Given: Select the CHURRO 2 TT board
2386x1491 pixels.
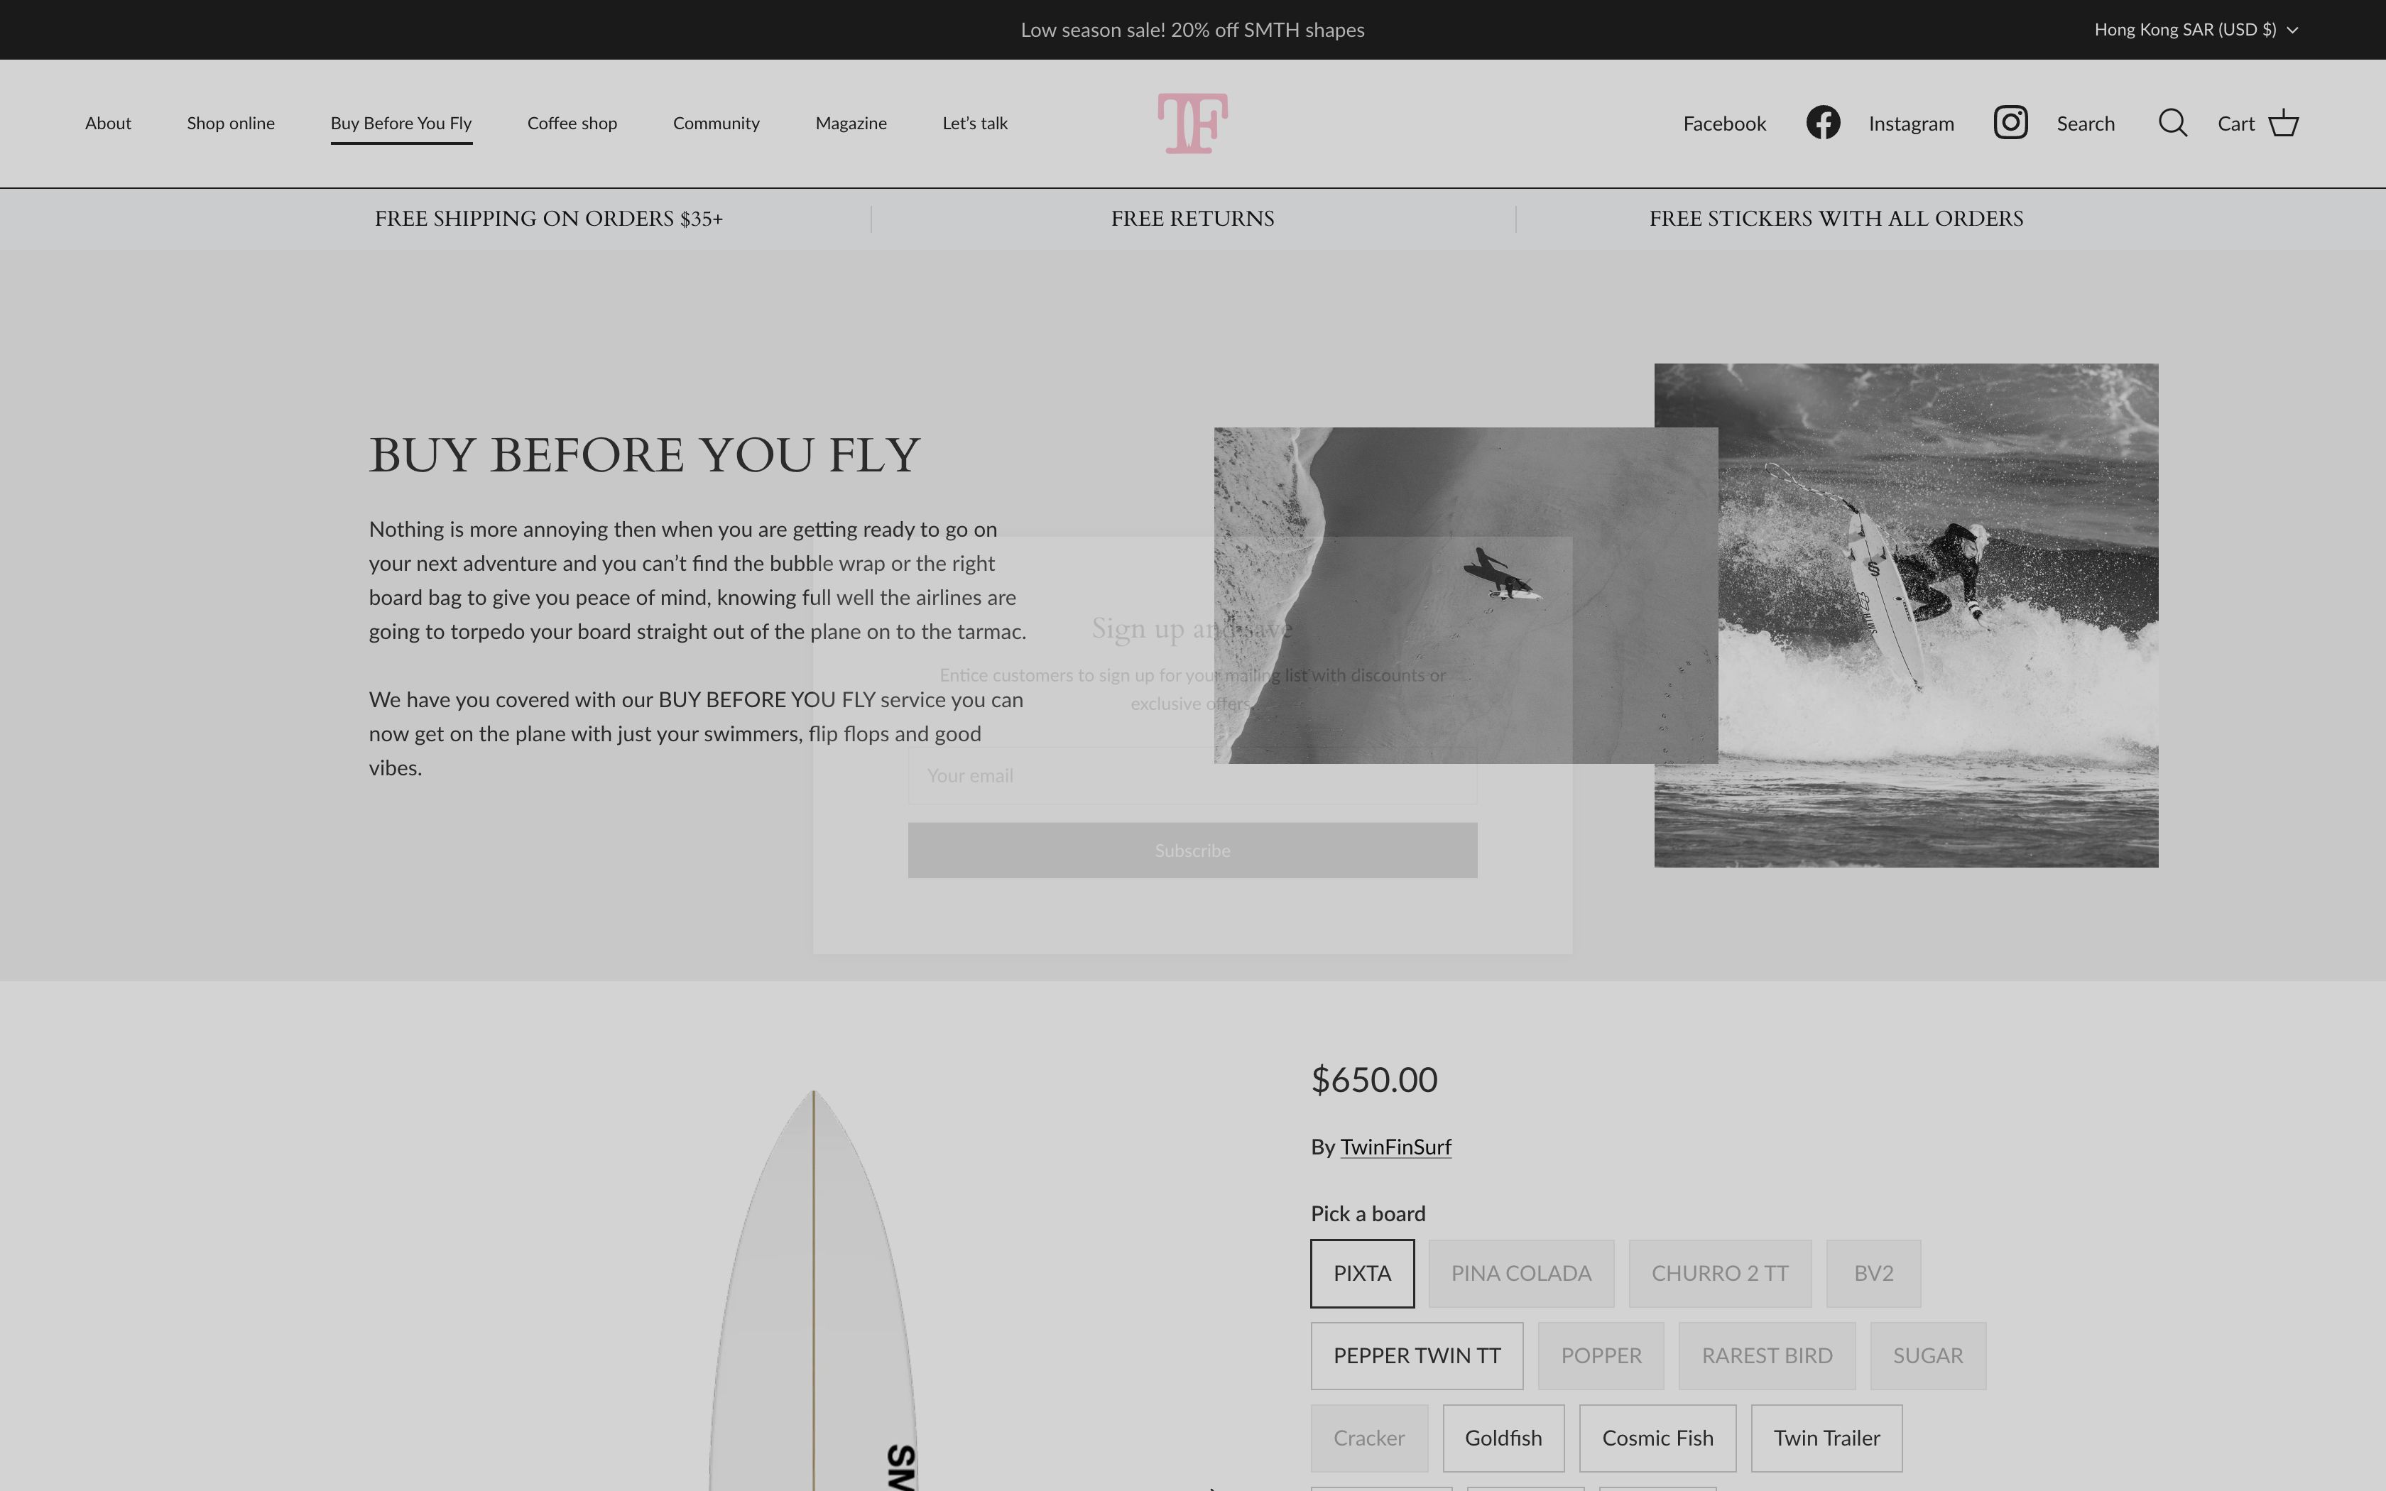Looking at the screenshot, I should point(1718,1272).
